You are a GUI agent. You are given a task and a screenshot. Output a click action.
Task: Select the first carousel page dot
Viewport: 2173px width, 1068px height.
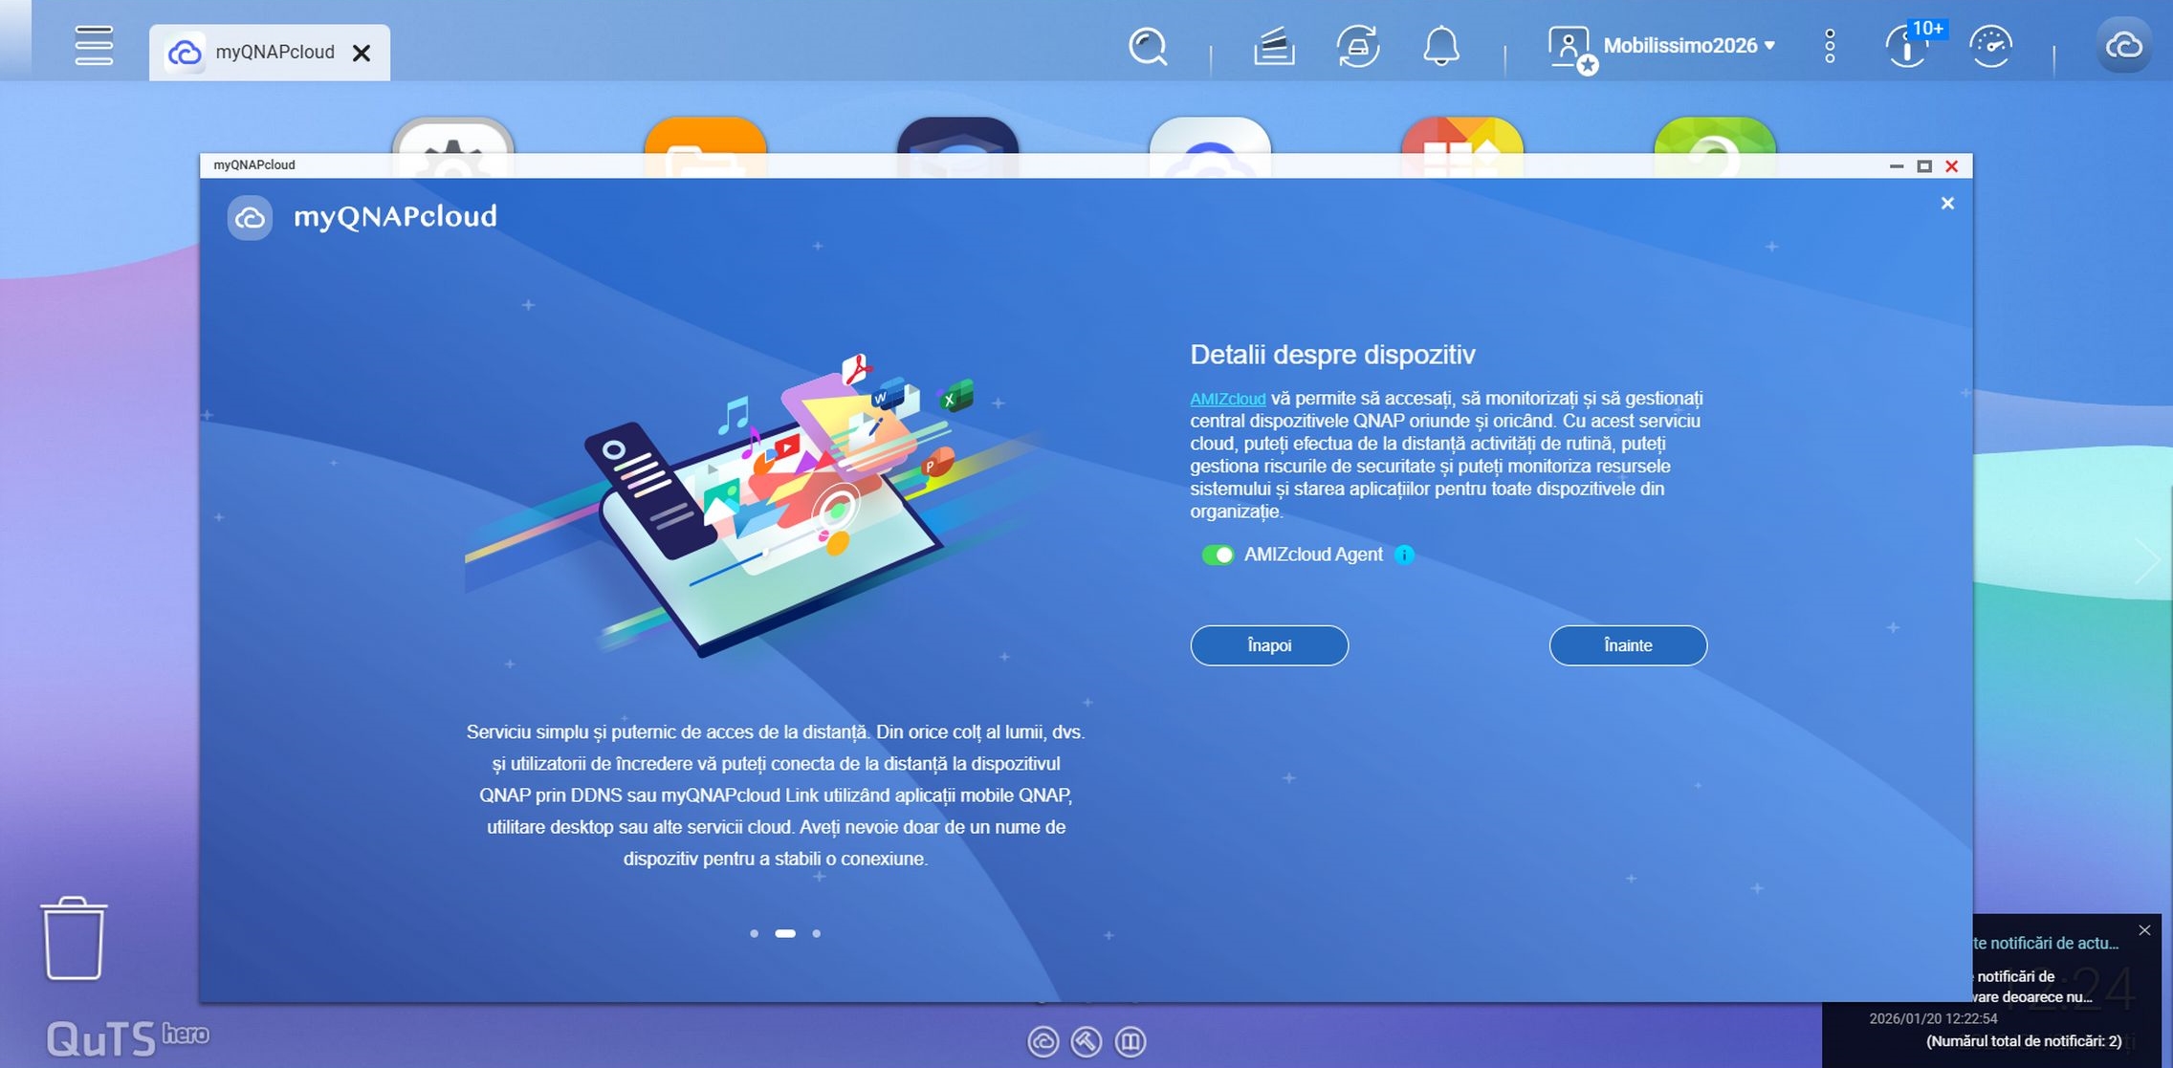point(755,933)
